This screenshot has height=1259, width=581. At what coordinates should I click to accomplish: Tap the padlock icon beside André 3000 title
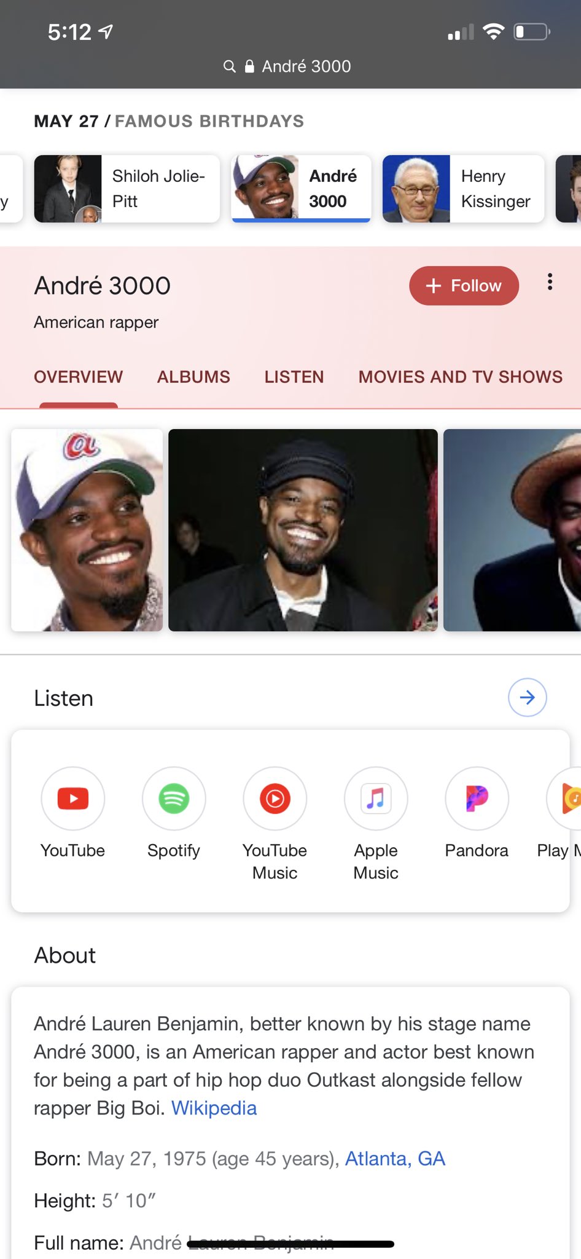coord(249,66)
